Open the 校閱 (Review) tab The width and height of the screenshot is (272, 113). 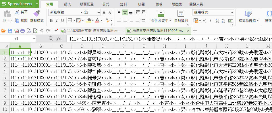pos(141,4)
